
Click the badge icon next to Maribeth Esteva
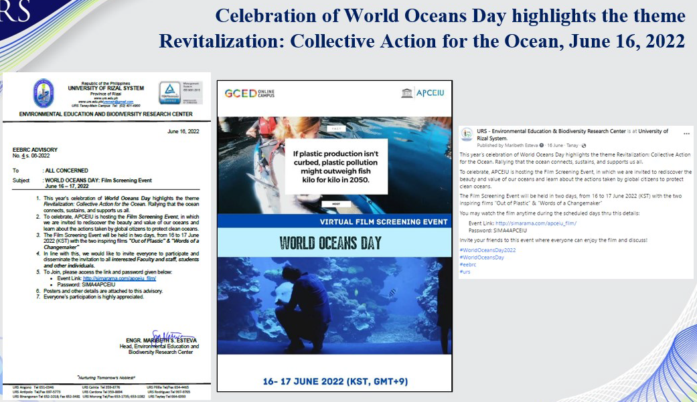click(x=542, y=145)
